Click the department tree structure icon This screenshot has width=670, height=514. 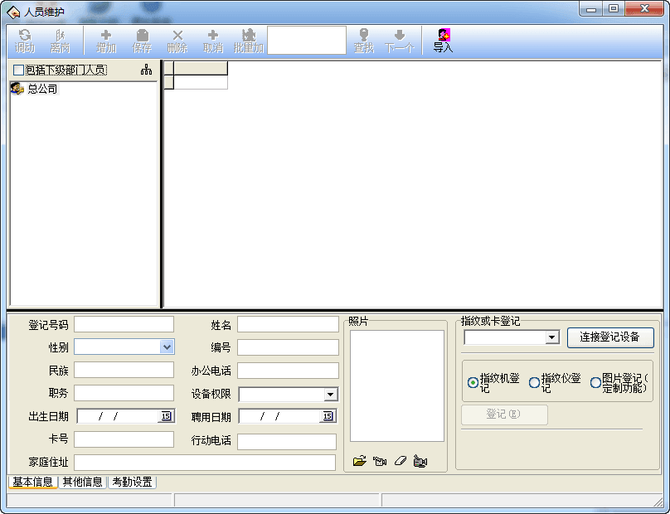click(146, 70)
